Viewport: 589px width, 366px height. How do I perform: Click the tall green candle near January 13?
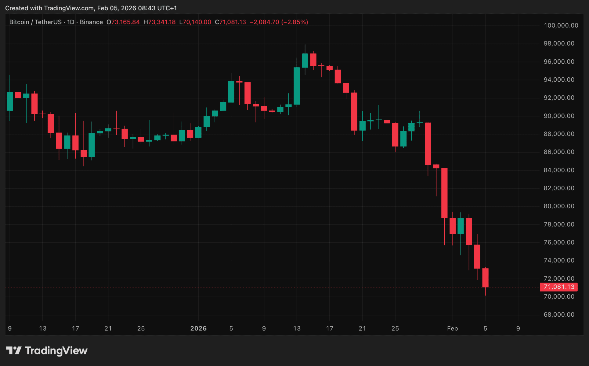click(297, 86)
